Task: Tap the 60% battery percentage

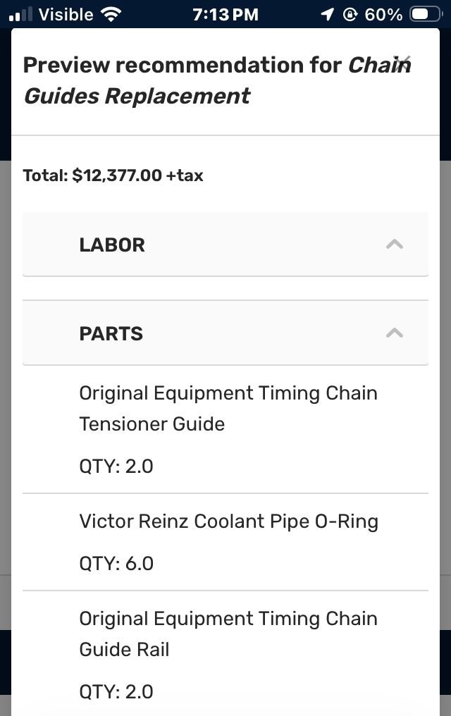Action: coord(383,14)
